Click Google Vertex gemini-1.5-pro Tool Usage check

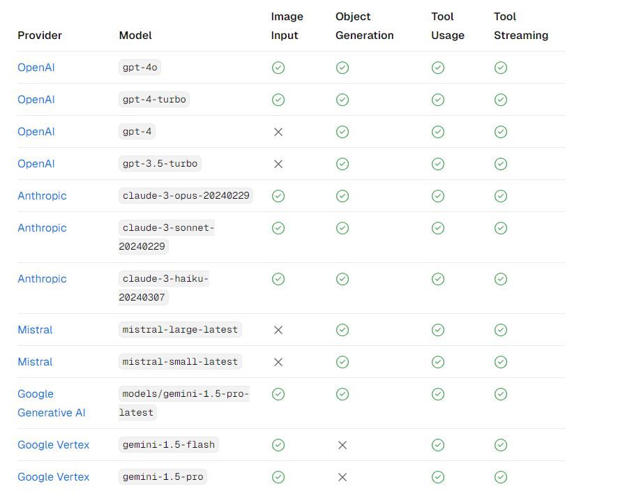point(438,477)
